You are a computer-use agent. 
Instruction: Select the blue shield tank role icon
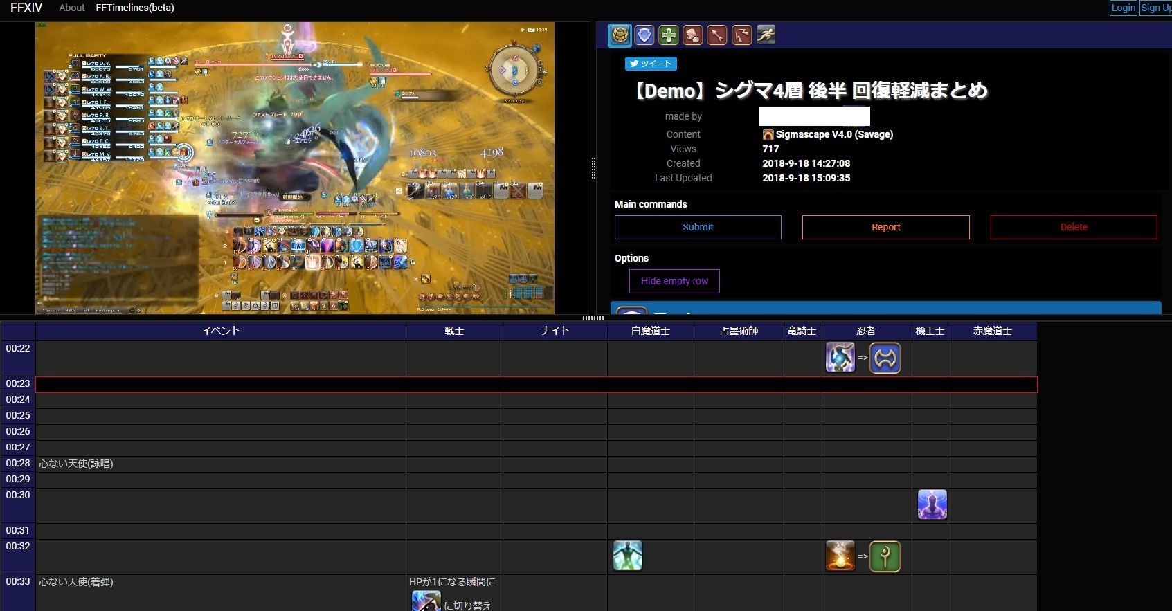(644, 35)
